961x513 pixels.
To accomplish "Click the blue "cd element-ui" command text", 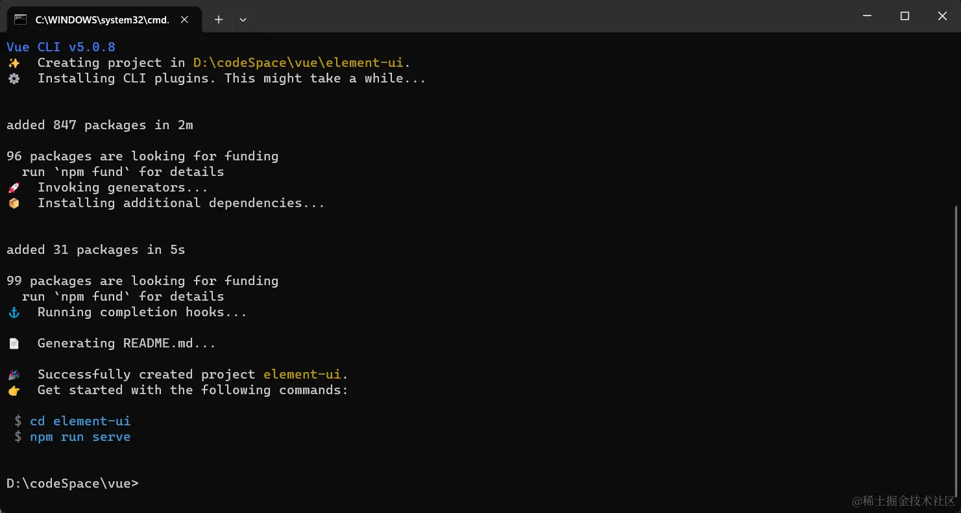I will point(80,421).
